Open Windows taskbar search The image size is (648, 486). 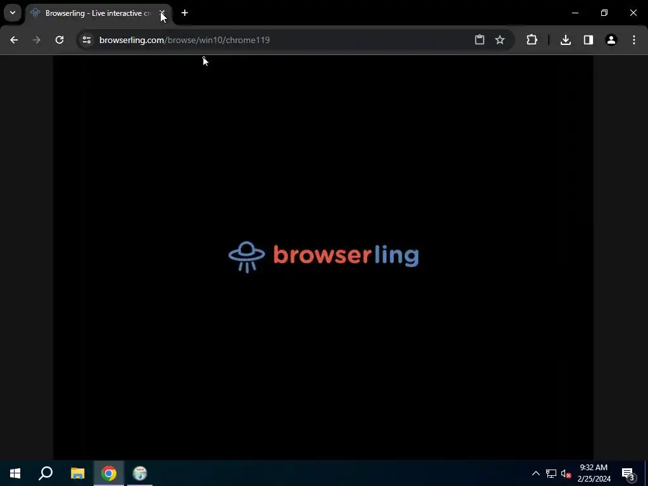tap(46, 473)
